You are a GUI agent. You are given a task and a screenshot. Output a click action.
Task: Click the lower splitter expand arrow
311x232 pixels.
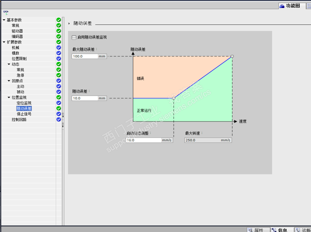63,126
